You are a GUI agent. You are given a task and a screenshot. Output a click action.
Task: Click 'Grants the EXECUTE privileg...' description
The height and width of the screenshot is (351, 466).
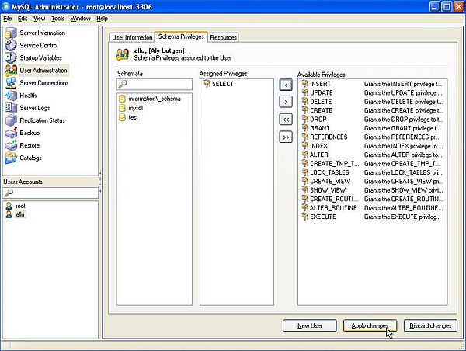(402, 217)
